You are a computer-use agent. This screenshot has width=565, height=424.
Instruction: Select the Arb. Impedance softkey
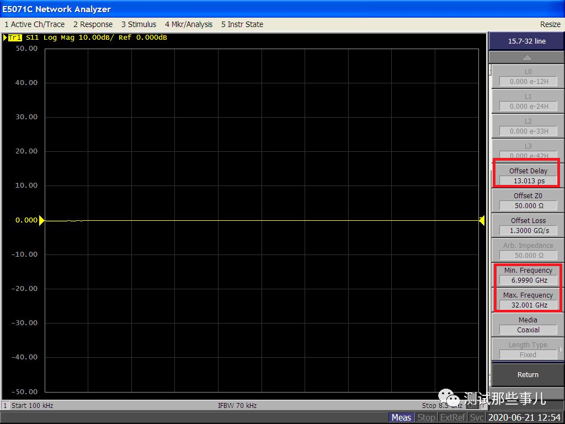(x=528, y=250)
